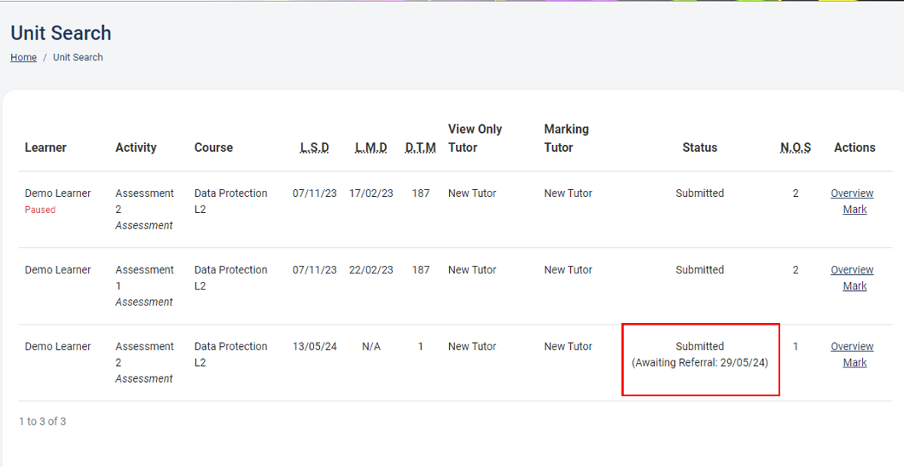Click the Marking Tutor column header
This screenshot has width=904, height=467.
[x=566, y=138]
